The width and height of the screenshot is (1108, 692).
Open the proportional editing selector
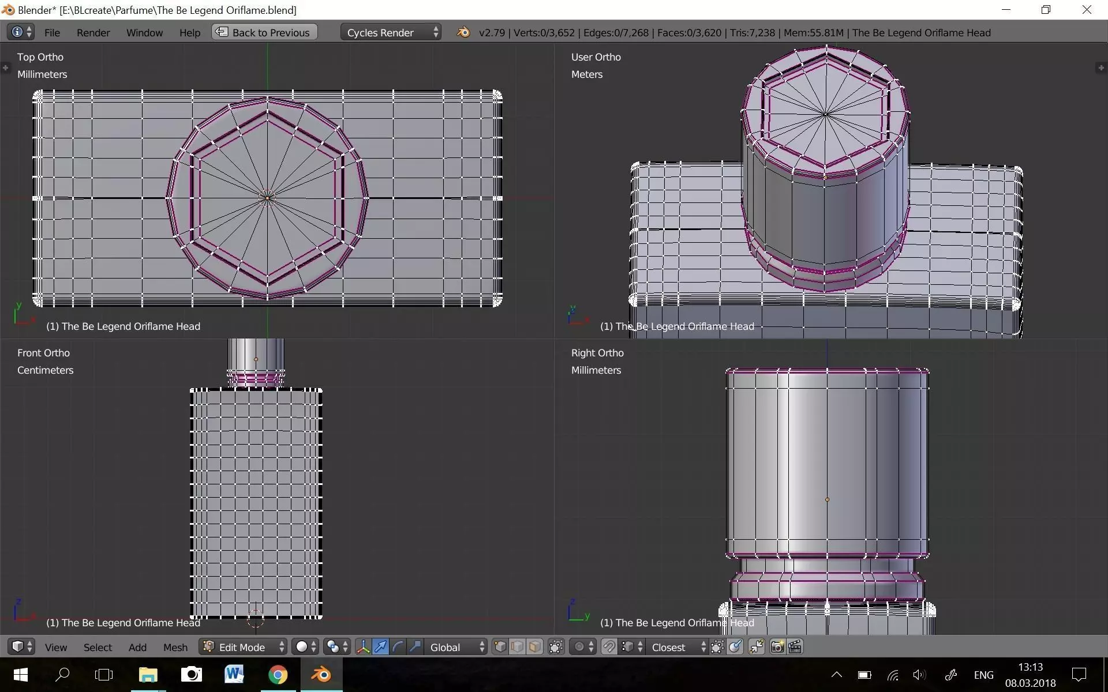[583, 647]
